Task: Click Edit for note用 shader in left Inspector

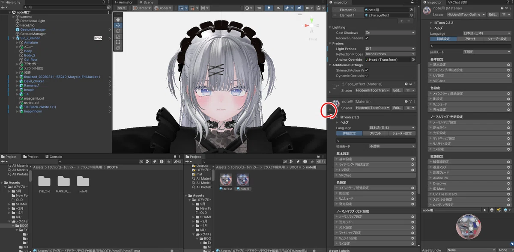Action: 397,108
